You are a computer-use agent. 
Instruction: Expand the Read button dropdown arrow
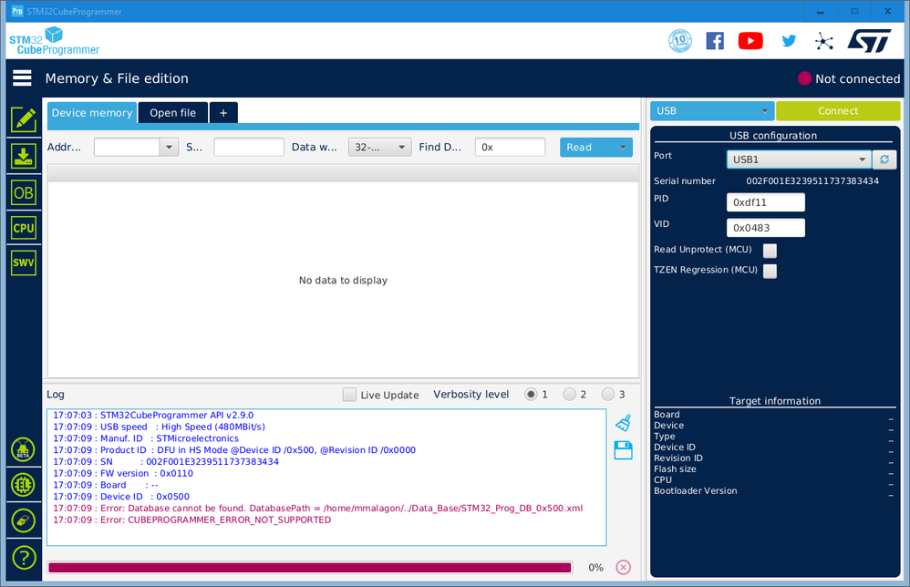pos(623,148)
